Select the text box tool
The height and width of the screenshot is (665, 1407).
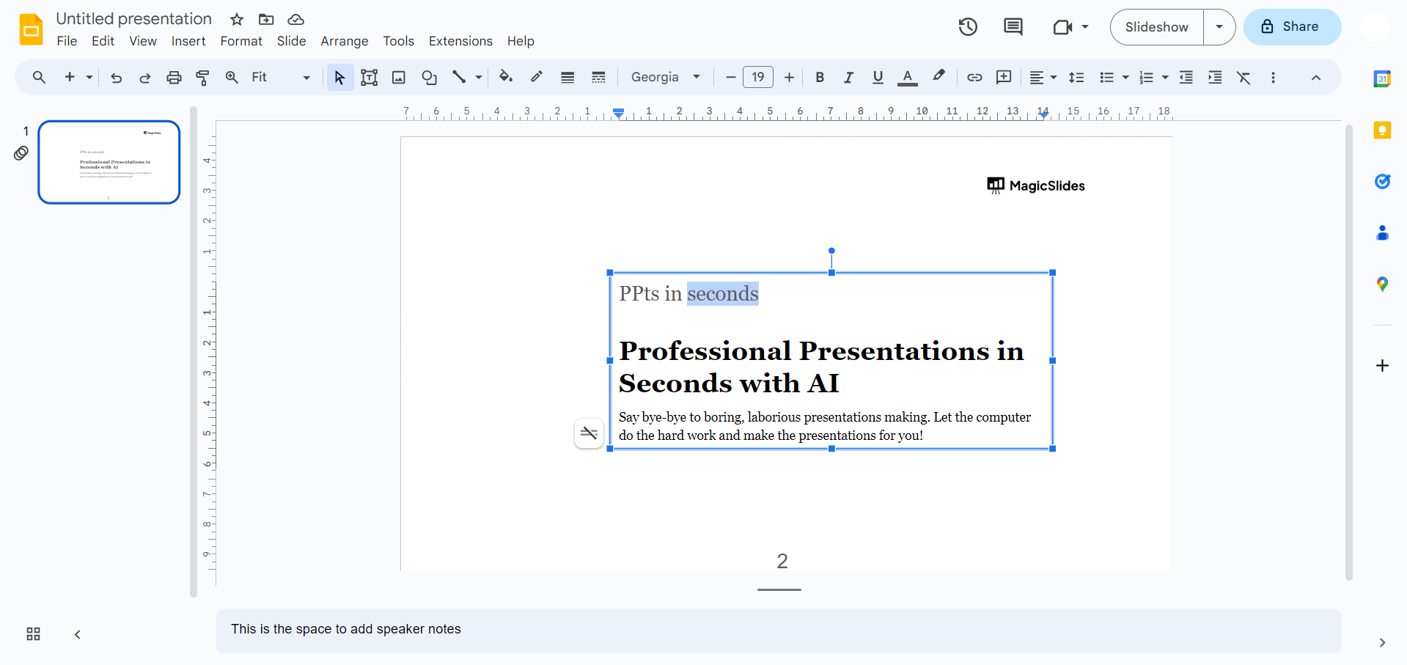[370, 78]
